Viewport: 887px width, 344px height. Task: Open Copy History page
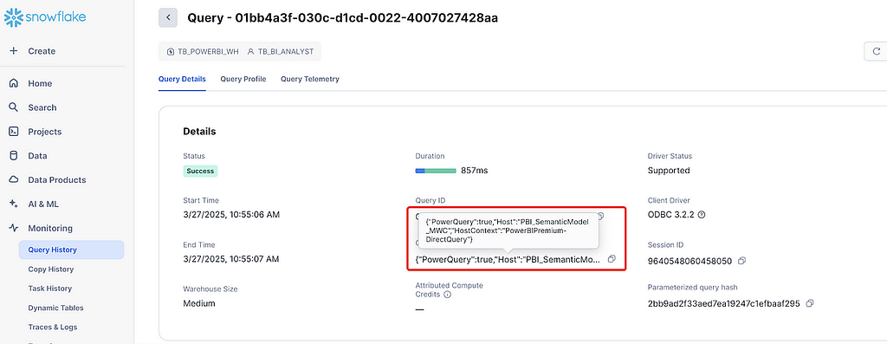click(x=51, y=269)
